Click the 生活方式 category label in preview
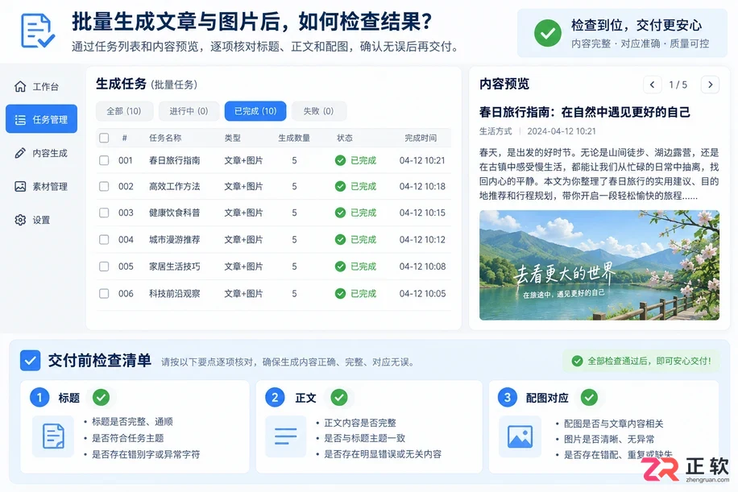 click(495, 131)
